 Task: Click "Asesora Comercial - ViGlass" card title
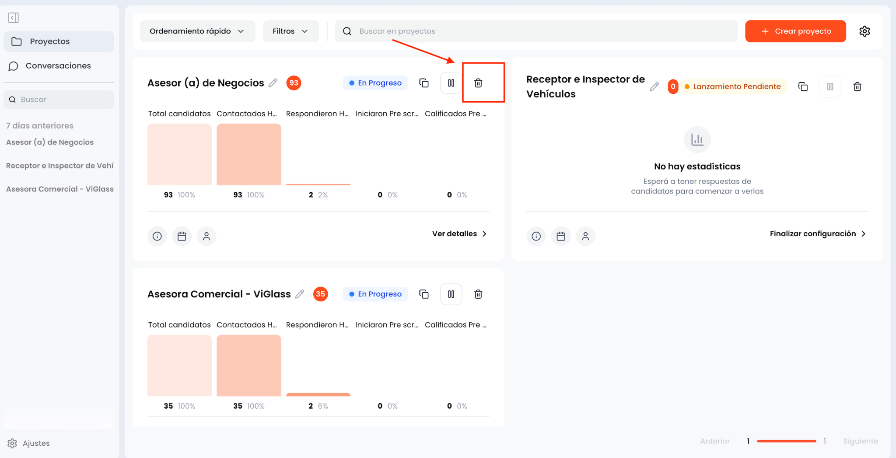pyautogui.click(x=219, y=294)
